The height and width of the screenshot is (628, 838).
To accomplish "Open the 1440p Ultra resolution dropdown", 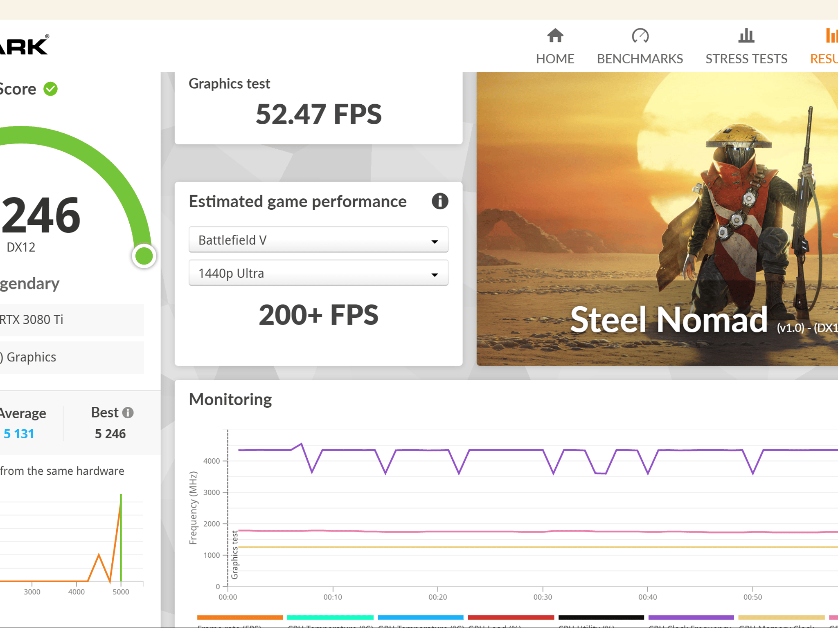I will (x=318, y=273).
